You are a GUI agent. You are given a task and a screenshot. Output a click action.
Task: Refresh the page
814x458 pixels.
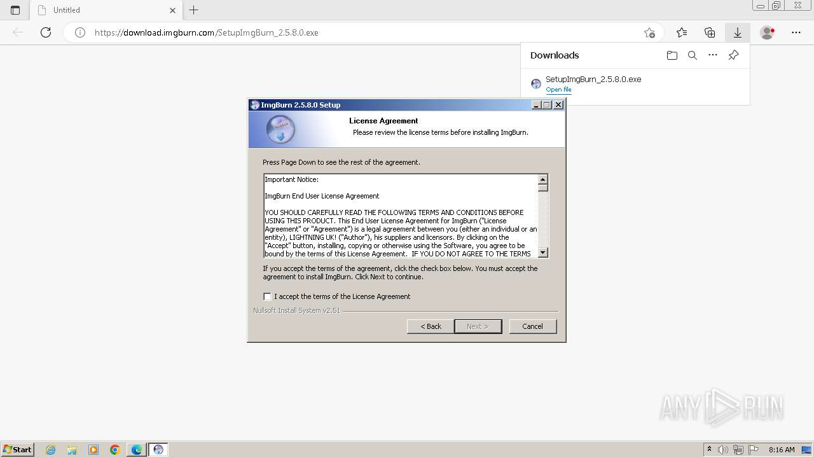(46, 32)
